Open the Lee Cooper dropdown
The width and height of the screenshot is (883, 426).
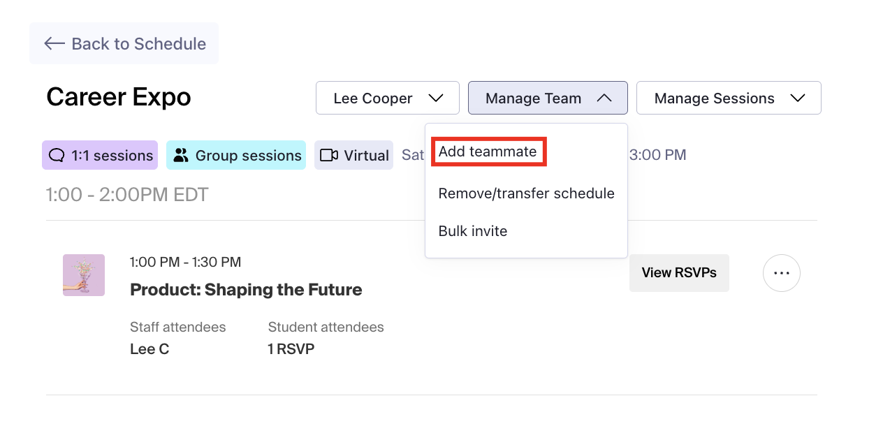tap(388, 98)
